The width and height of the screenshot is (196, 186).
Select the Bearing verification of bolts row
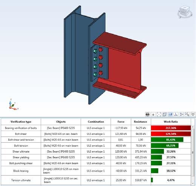point(96,128)
